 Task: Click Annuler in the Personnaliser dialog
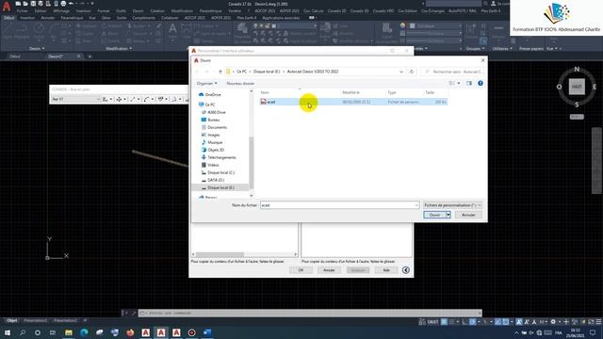coord(329,270)
